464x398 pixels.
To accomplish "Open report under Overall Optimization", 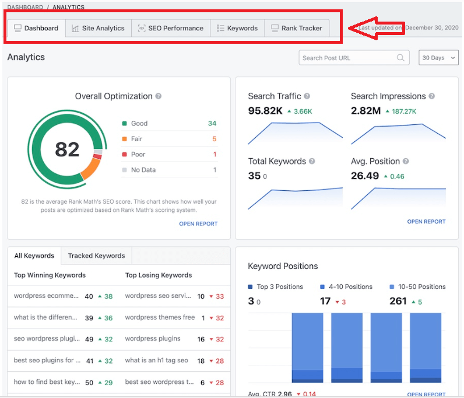I will click(198, 224).
